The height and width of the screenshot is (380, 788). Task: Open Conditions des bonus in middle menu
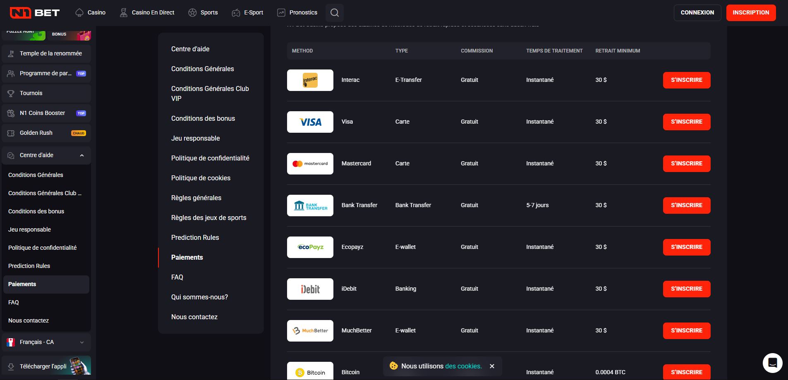point(203,119)
